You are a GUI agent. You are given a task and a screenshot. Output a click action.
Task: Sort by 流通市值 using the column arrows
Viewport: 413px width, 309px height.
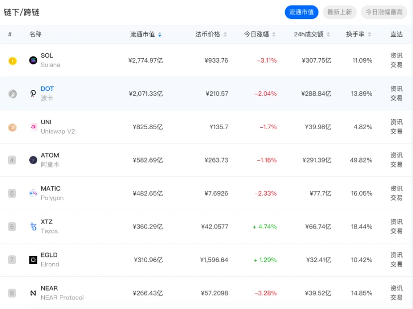[x=160, y=34]
